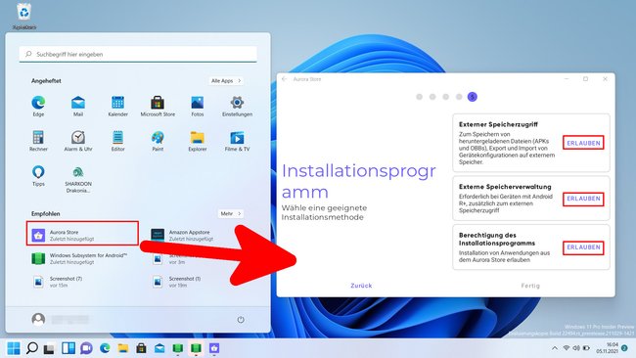Open Aurora Store from recommended list
The height and width of the screenshot is (358, 636).
point(83,233)
